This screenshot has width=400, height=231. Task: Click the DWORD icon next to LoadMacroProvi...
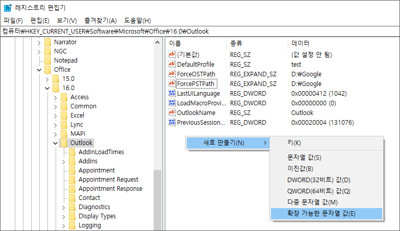(x=171, y=103)
